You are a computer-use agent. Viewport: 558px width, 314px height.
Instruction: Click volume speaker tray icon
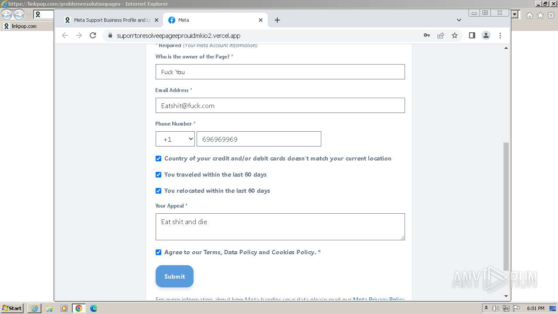click(x=496, y=308)
